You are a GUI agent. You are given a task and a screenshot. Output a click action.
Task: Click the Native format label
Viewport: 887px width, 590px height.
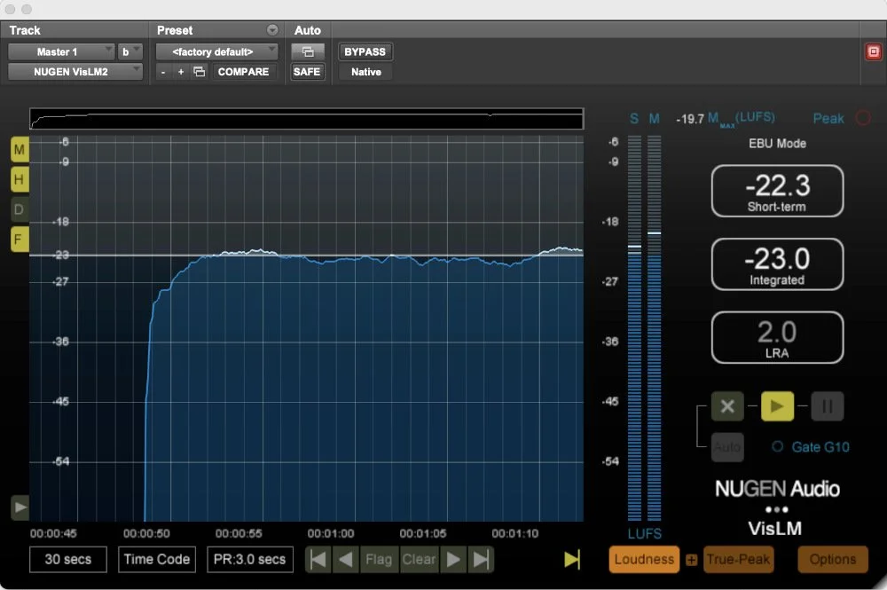365,72
